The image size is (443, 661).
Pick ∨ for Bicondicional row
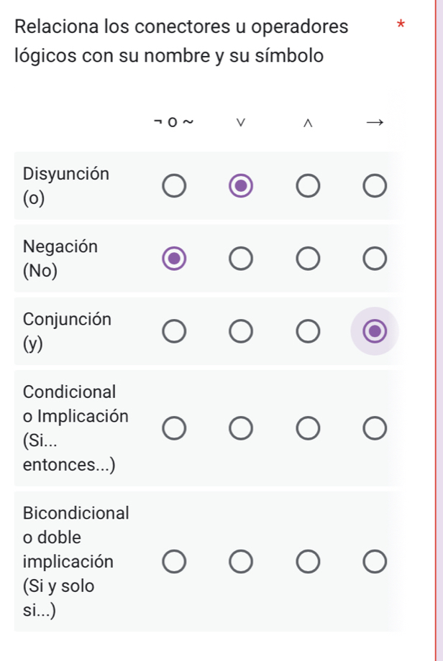[x=241, y=562]
